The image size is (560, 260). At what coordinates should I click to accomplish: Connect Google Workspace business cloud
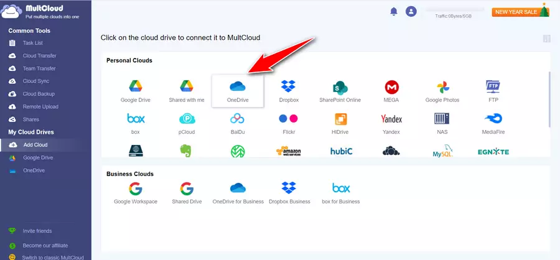coord(136,193)
